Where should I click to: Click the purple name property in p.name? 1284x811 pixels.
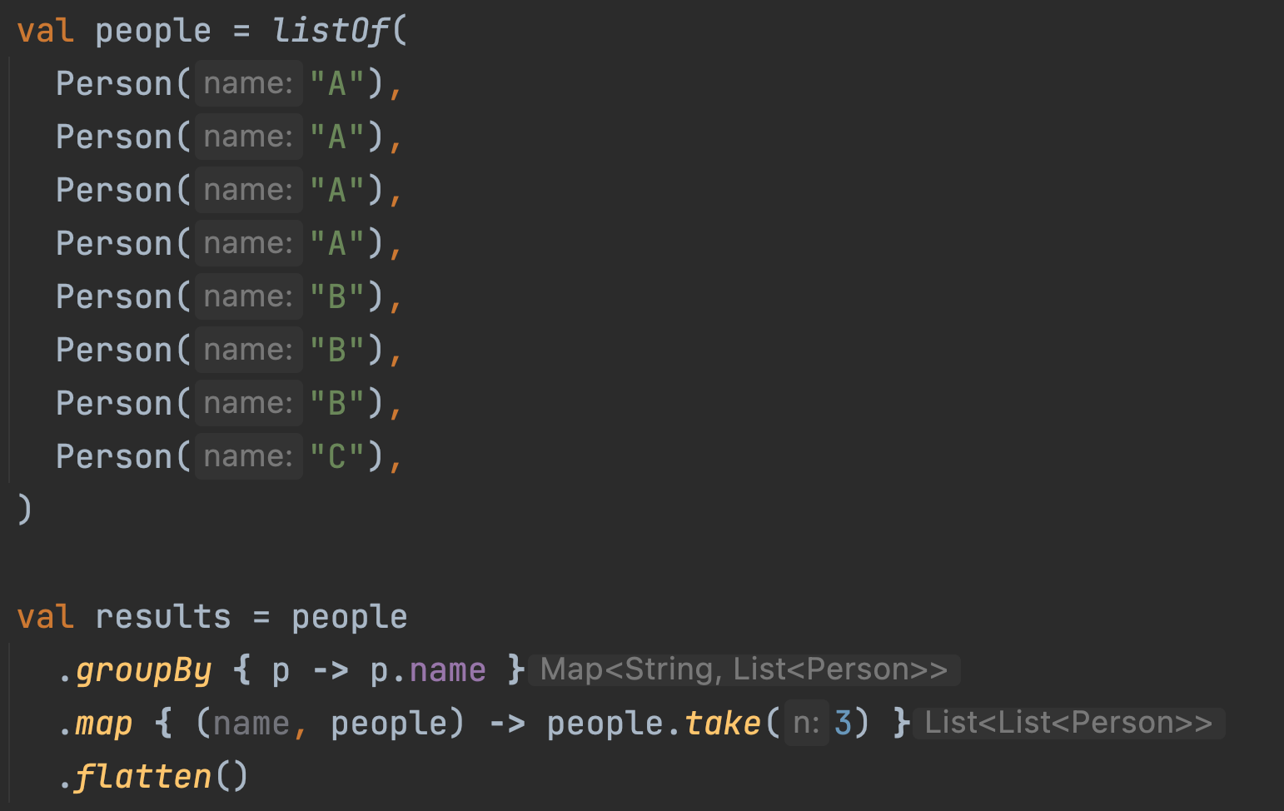click(447, 670)
